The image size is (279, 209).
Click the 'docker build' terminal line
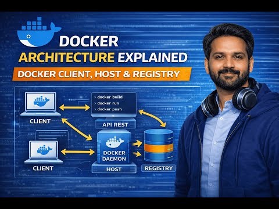pos(108,97)
